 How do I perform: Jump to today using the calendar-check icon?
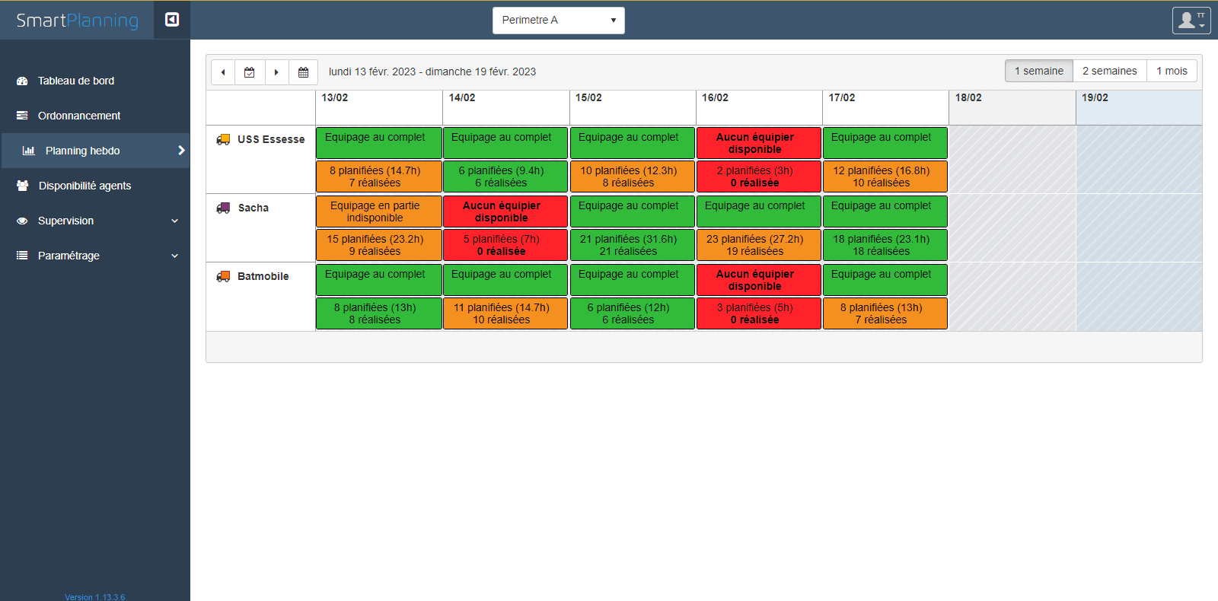coord(250,72)
